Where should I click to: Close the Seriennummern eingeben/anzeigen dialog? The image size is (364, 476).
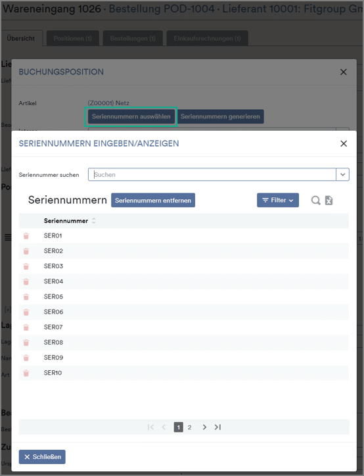(x=344, y=143)
